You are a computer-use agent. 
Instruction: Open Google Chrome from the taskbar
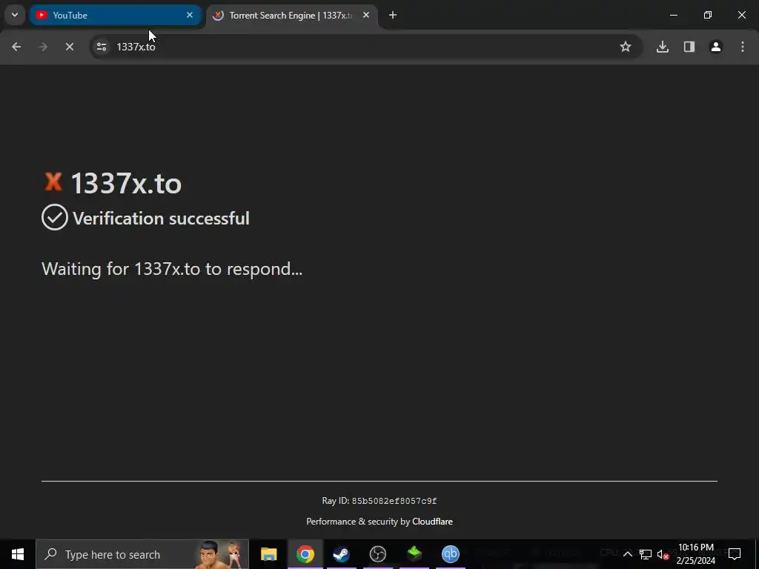point(305,554)
